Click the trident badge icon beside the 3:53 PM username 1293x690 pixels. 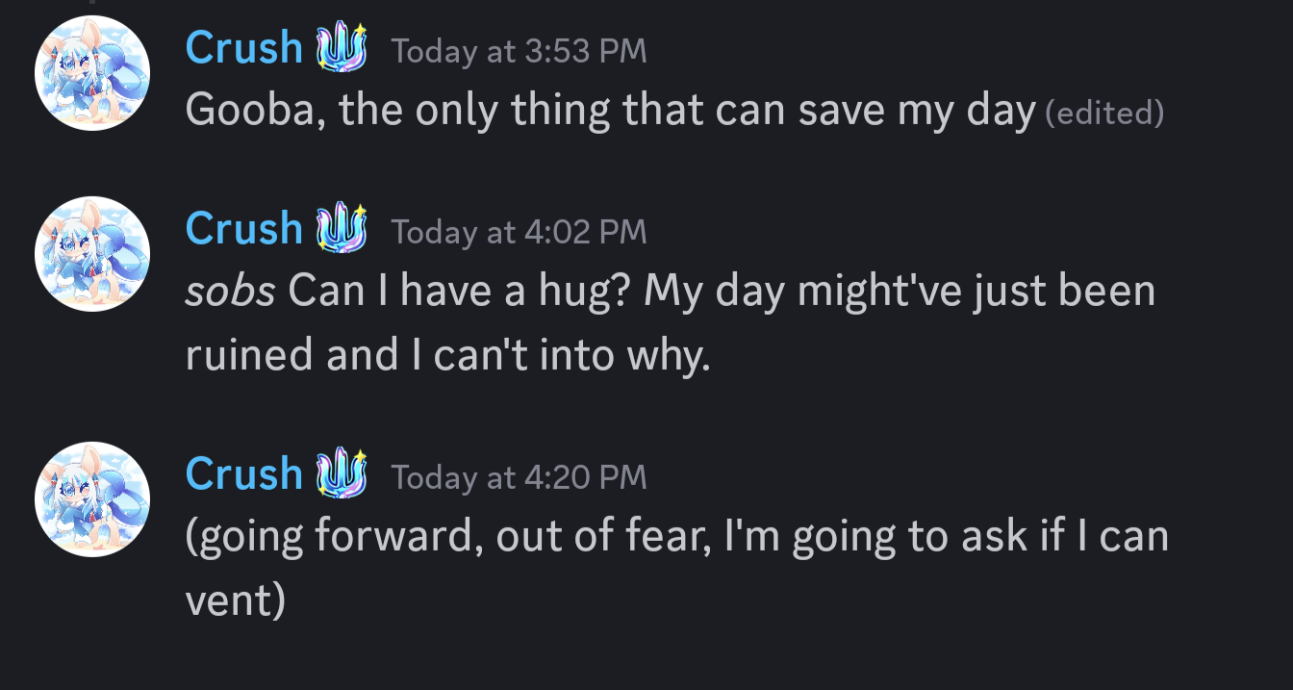[x=342, y=48]
